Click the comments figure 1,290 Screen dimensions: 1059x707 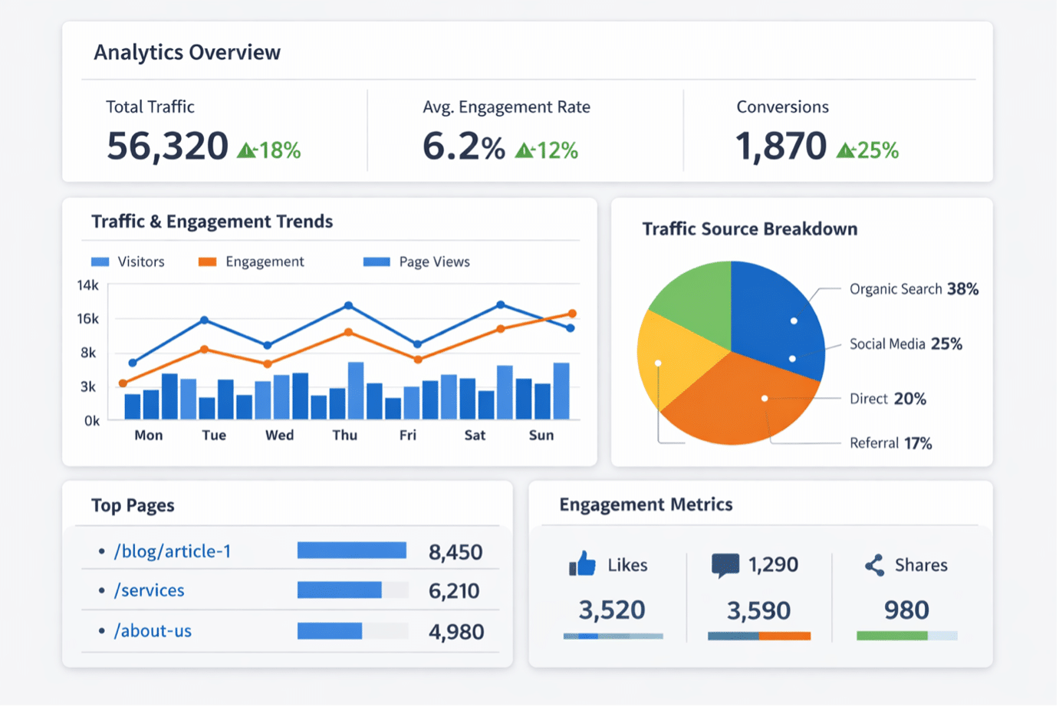(773, 565)
